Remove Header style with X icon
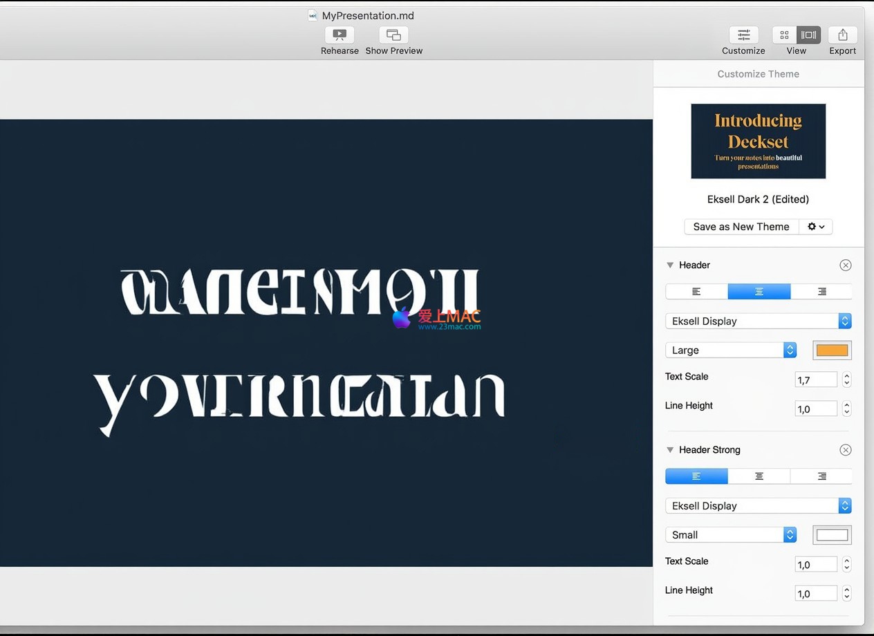 tap(845, 265)
